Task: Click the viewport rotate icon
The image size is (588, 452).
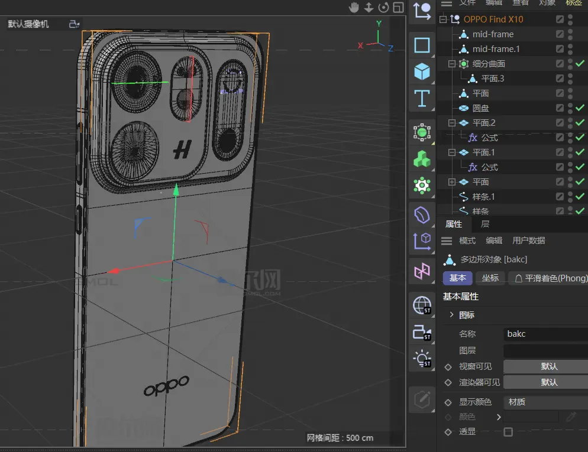Action: (383, 8)
